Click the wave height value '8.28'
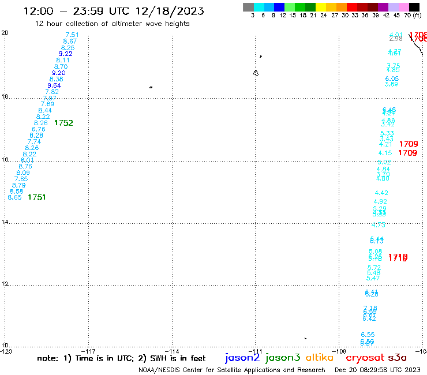 tap(36, 136)
